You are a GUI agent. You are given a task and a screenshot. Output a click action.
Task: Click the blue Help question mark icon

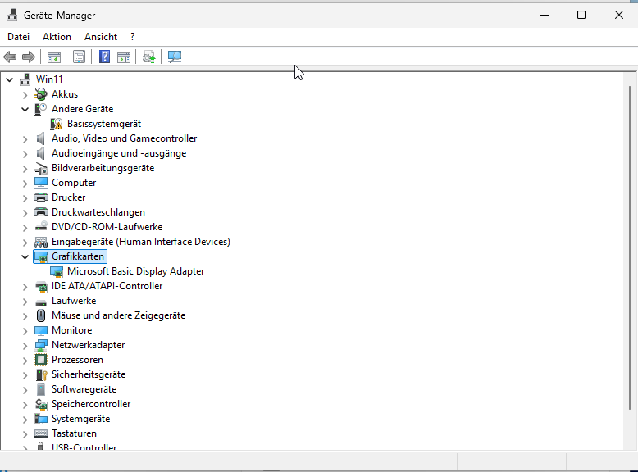pyautogui.click(x=105, y=57)
